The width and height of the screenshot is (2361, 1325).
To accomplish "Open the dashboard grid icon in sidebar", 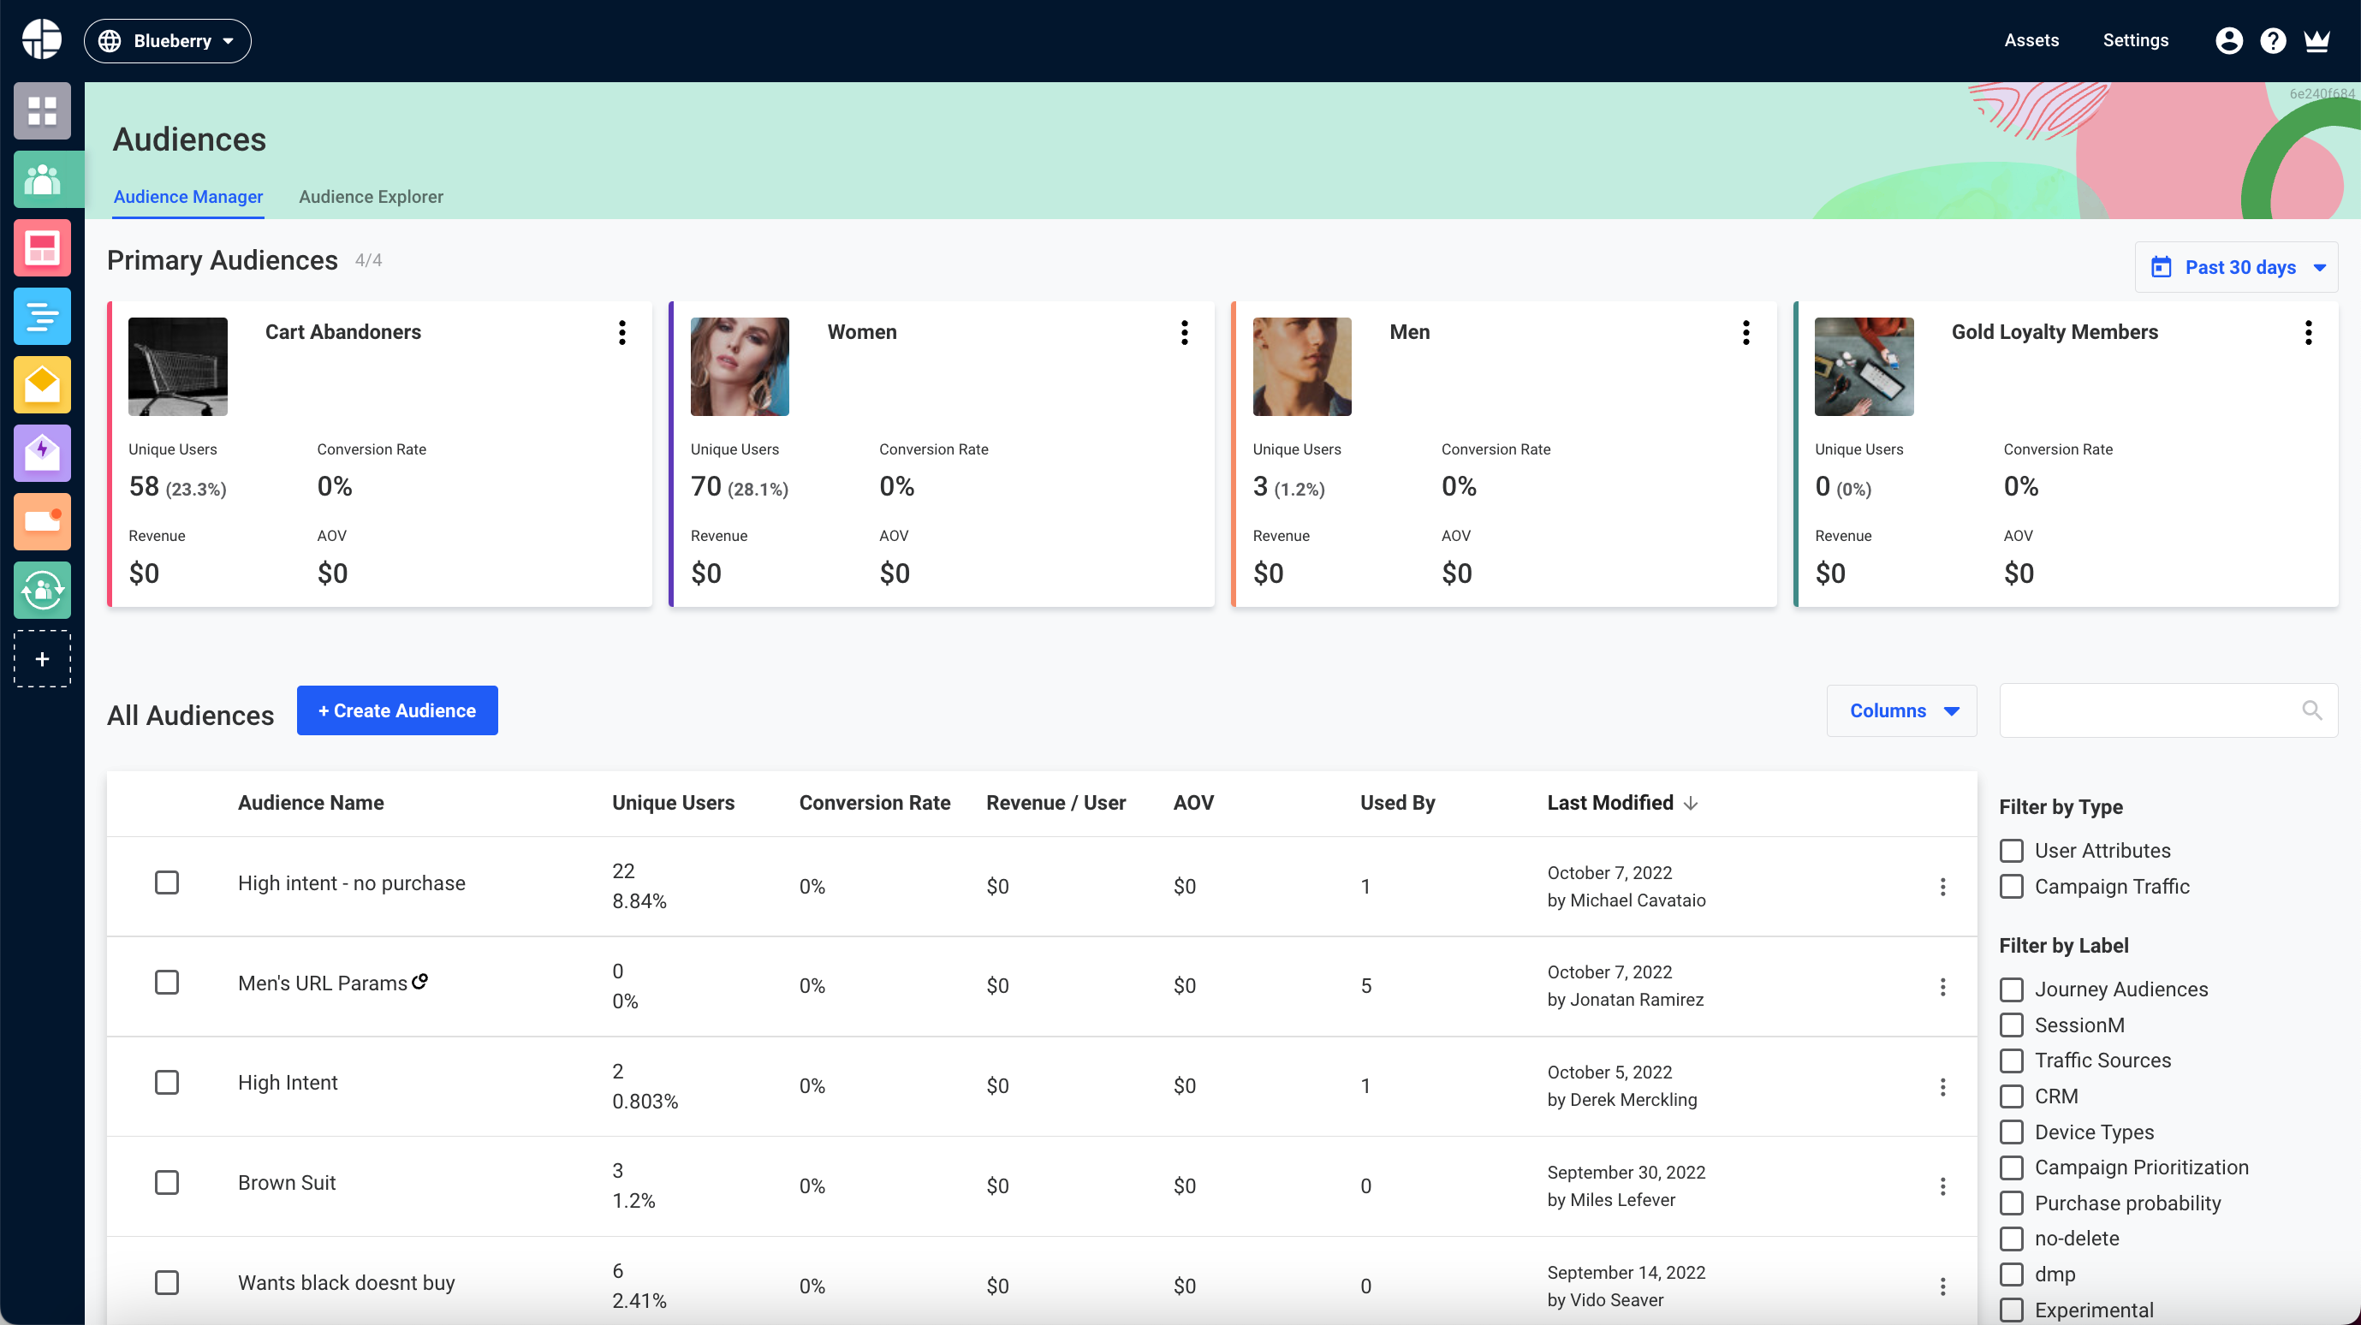I will pyautogui.click(x=42, y=111).
